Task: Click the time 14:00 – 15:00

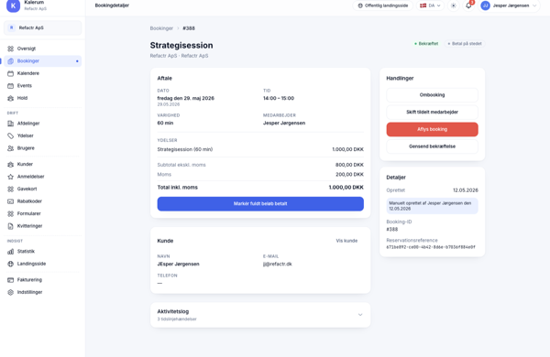Action: (x=279, y=99)
